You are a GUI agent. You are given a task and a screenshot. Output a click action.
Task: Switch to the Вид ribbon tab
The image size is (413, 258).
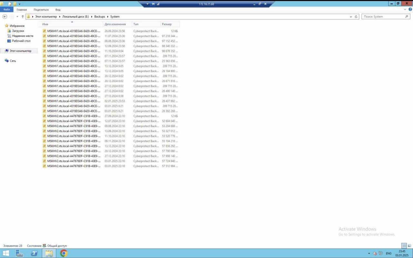(x=58, y=10)
